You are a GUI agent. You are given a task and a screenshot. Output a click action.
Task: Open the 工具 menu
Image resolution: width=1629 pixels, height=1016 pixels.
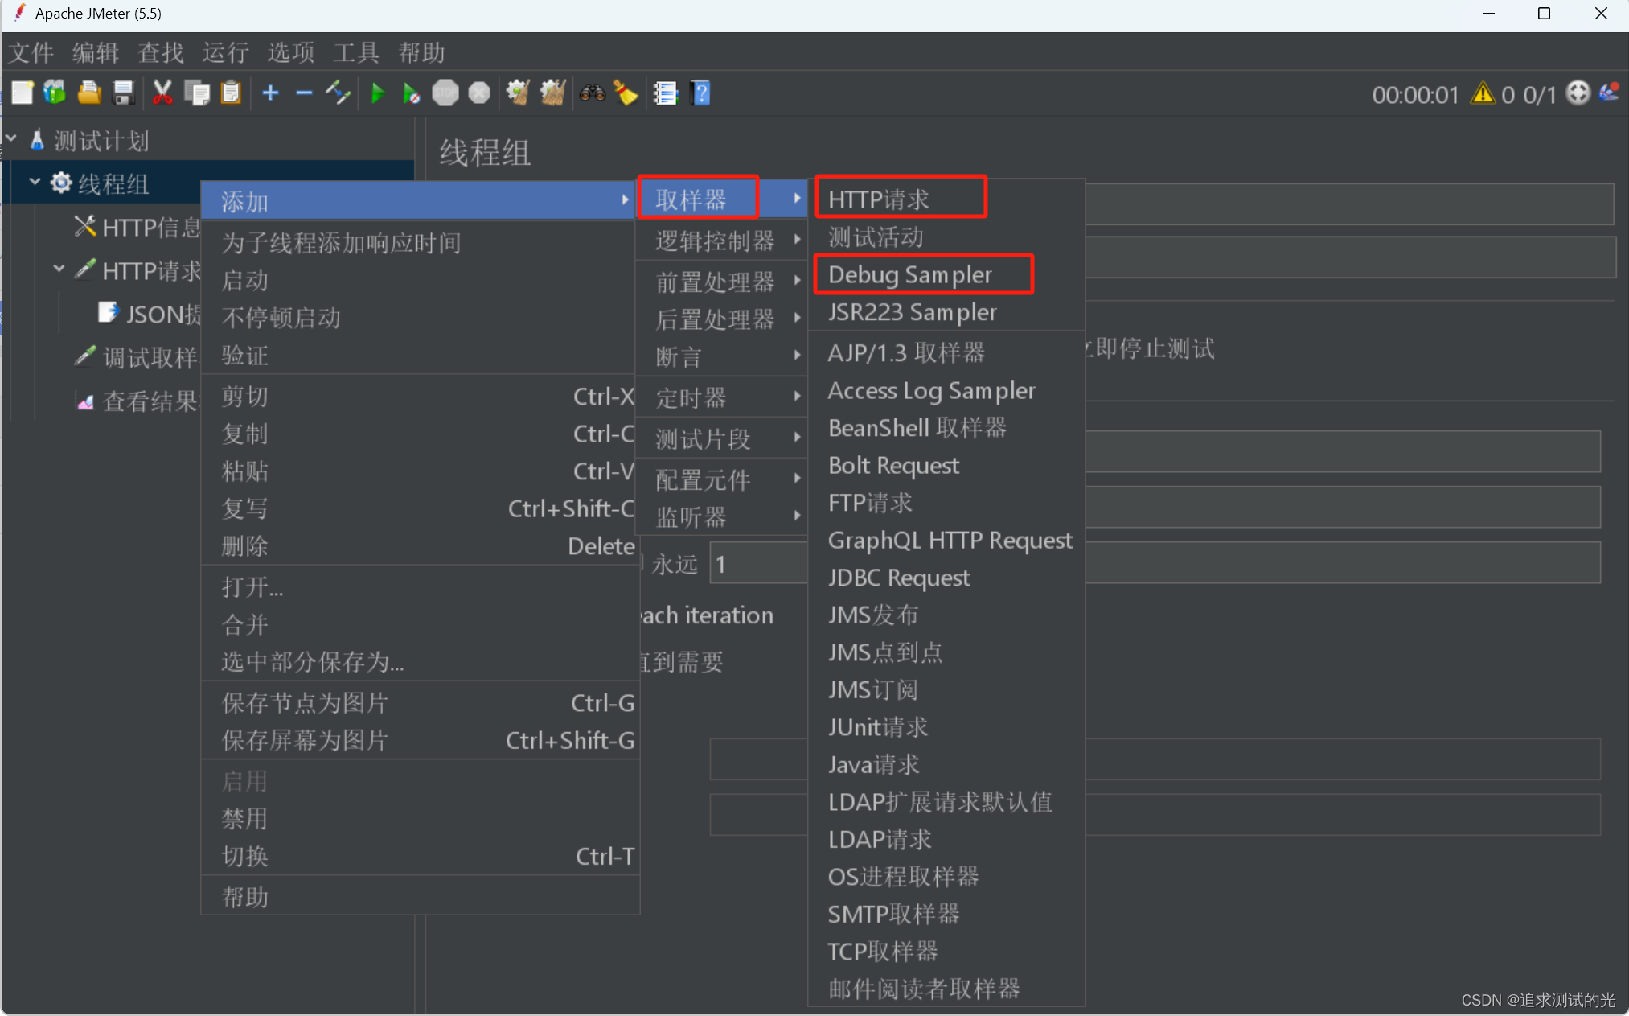click(x=356, y=53)
